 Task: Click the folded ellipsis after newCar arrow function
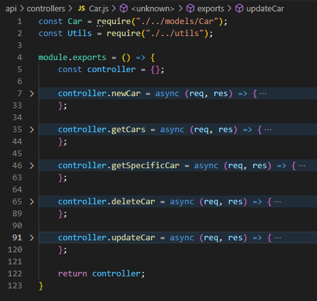tap(263, 94)
